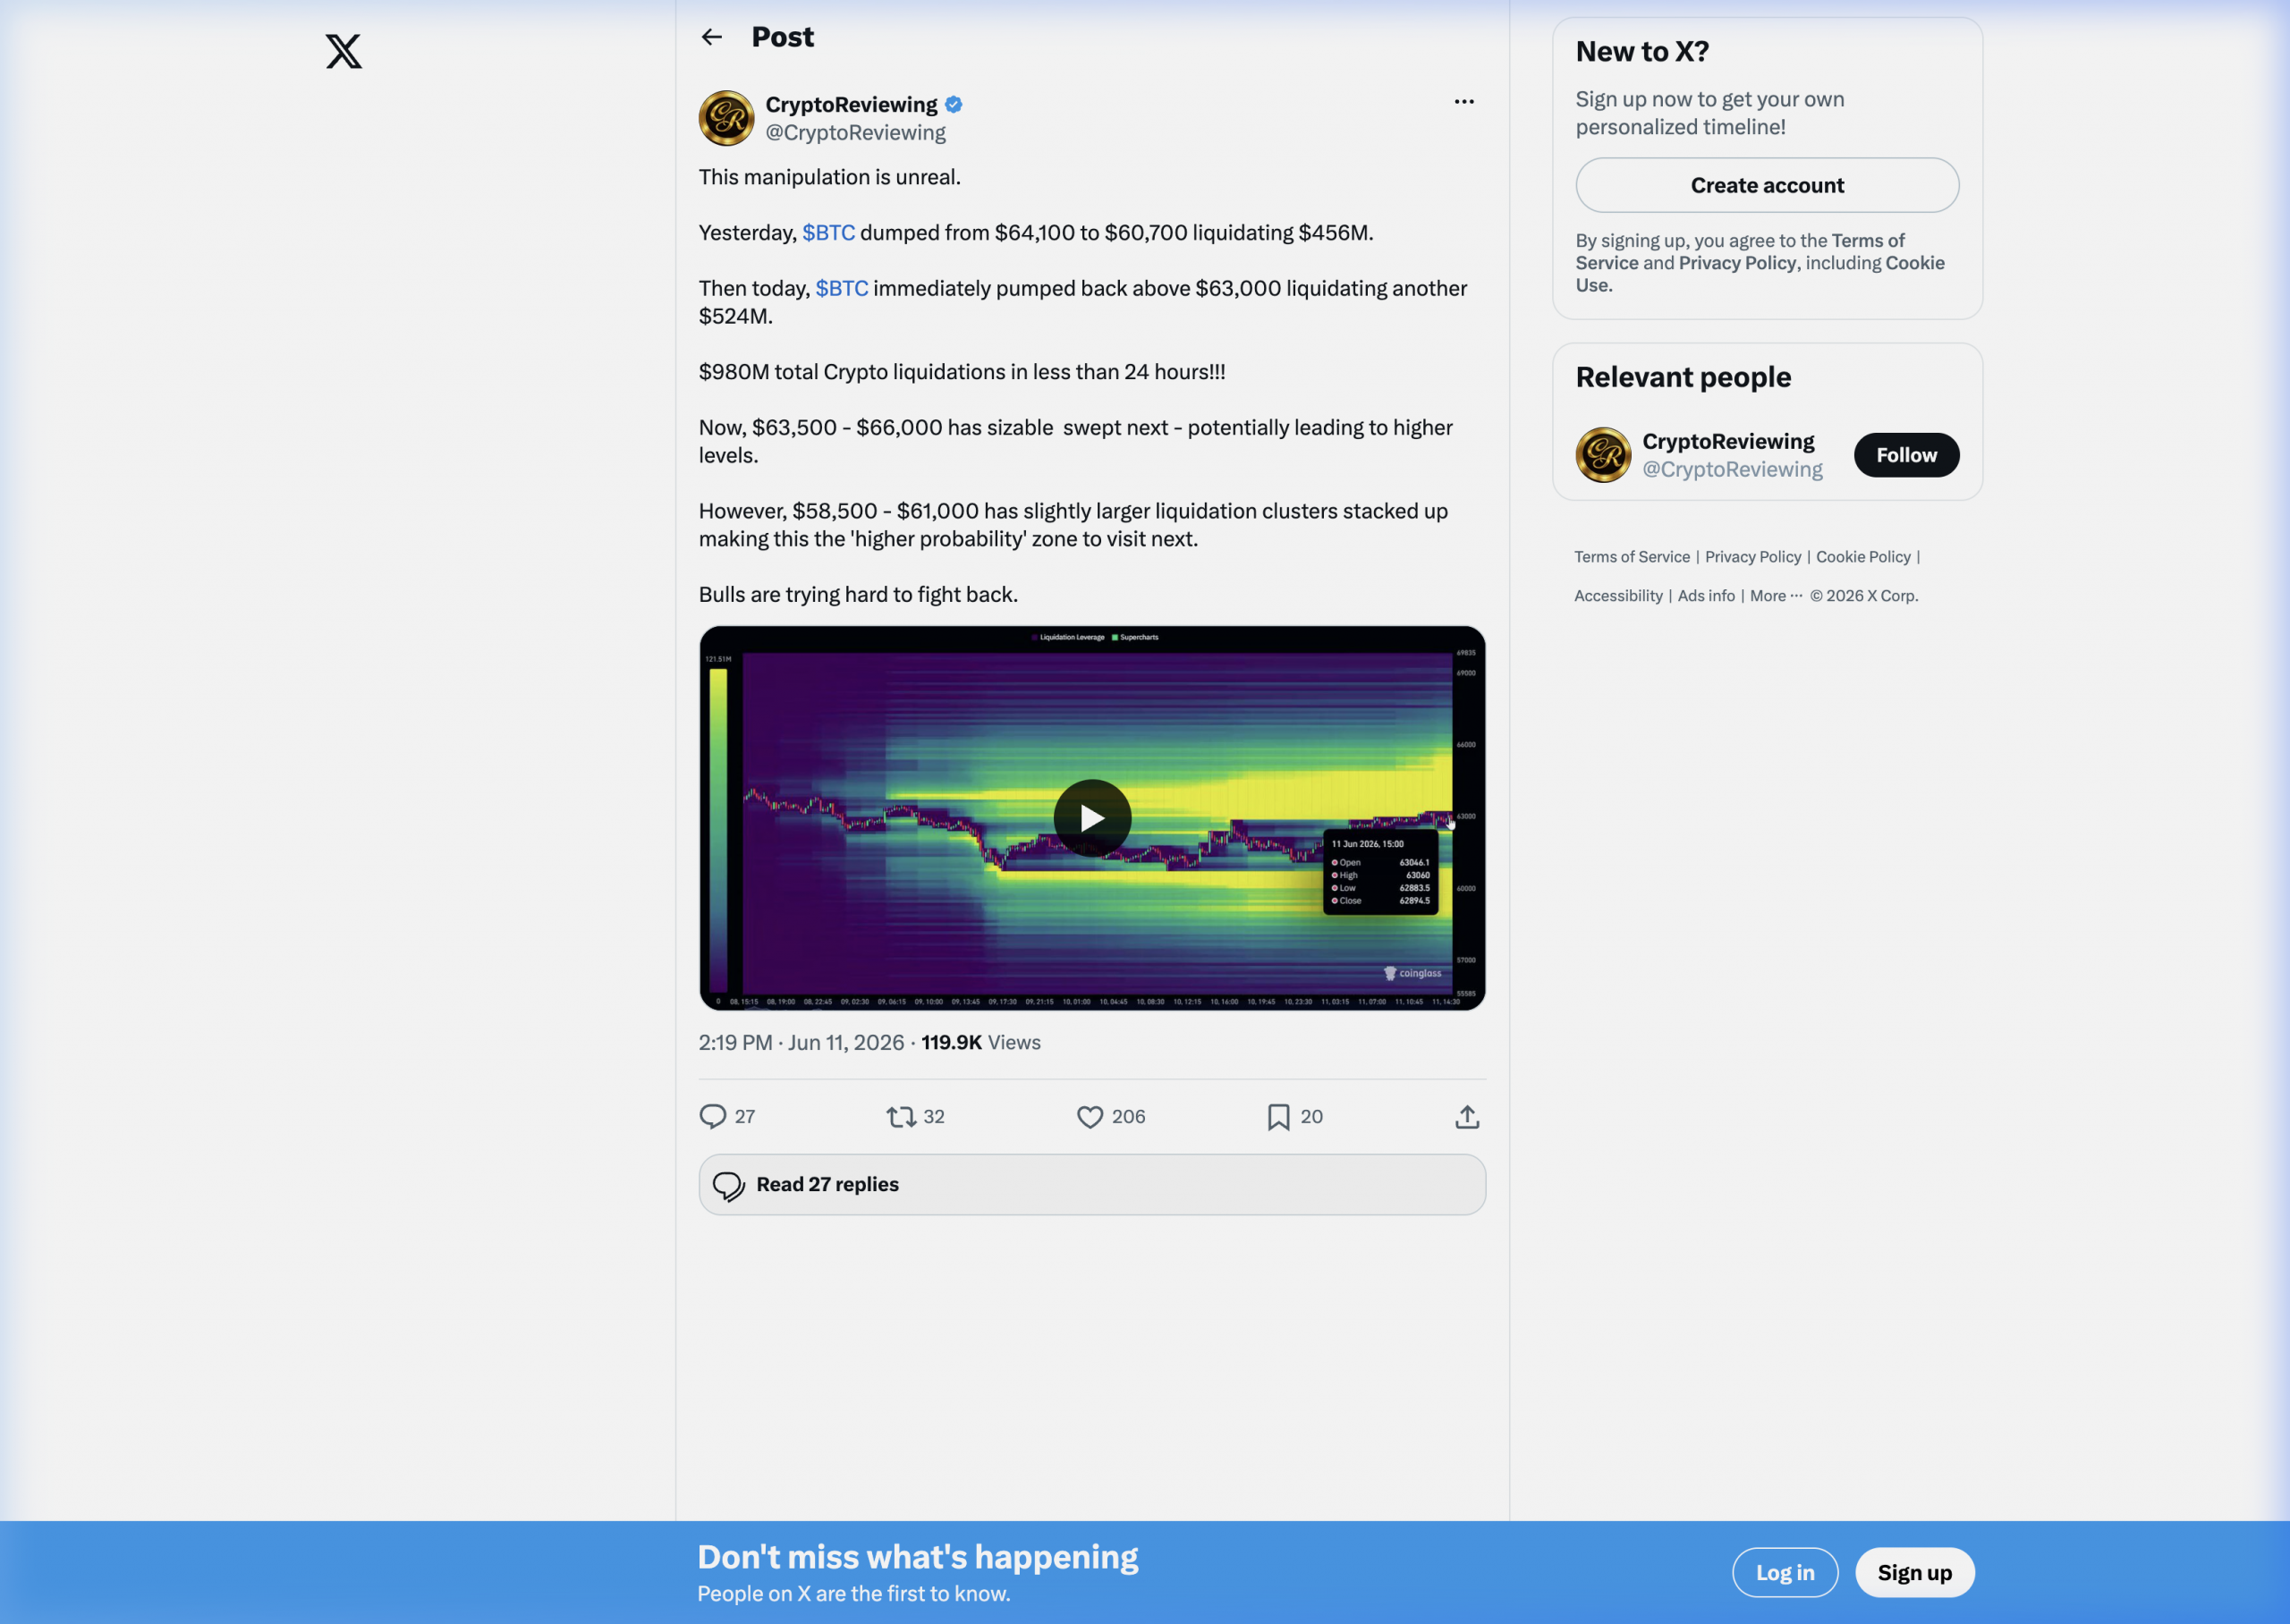Viewport: 2290px width, 1624px height.
Task: Expand the More footer menu
Action: click(x=1775, y=595)
